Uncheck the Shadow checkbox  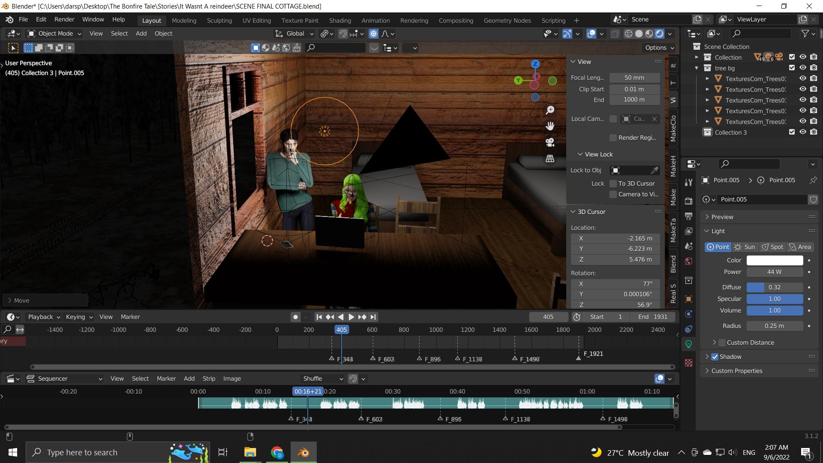coord(715,357)
